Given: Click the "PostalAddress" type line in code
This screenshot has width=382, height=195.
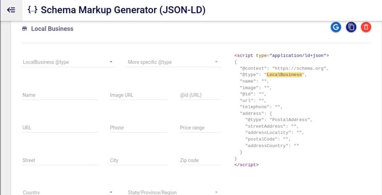Looking at the screenshot, I should pos(279,120).
